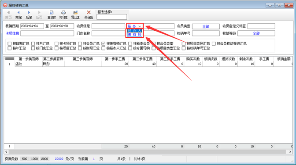The image size is (296, 165).
Task: Open the 报表选择 report selector box
Action: coord(112,17)
